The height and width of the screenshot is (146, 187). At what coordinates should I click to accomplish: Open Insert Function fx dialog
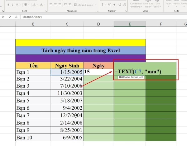click(16, 17)
